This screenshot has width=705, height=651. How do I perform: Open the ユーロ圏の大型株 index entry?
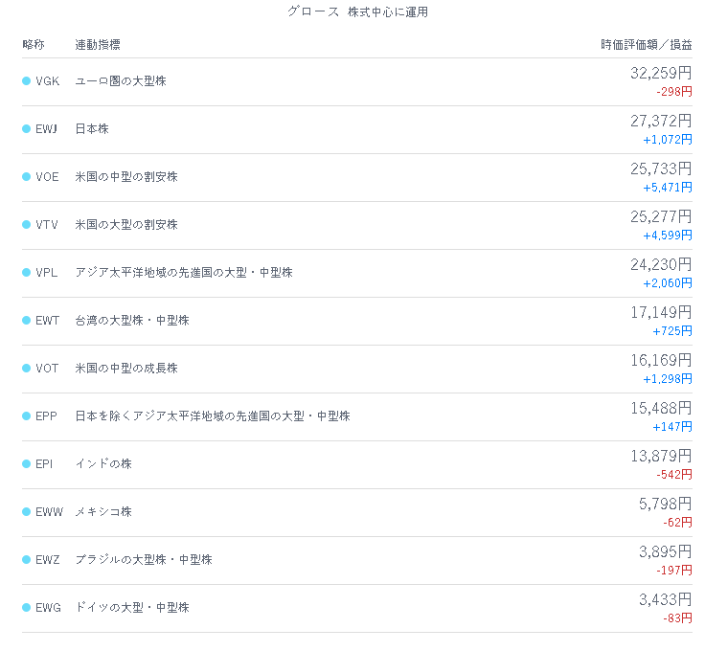121,80
